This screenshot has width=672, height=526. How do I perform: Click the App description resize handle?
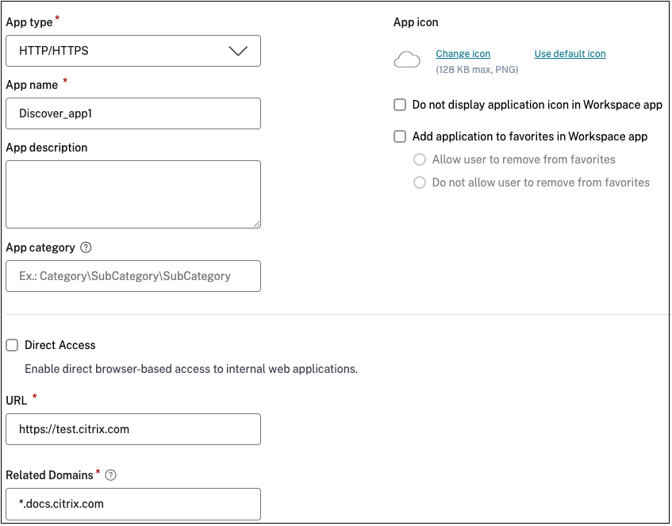[x=256, y=224]
